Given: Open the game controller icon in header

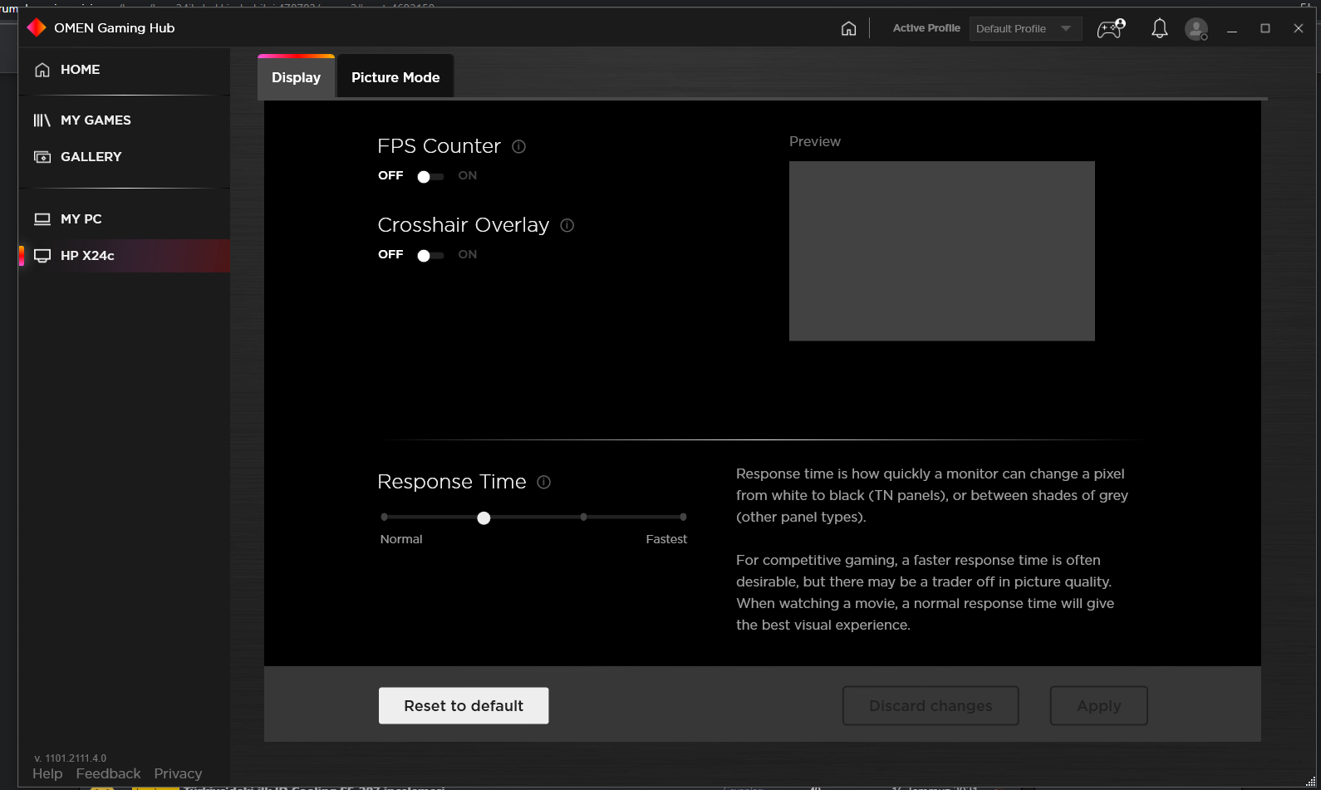Looking at the screenshot, I should (x=1111, y=28).
